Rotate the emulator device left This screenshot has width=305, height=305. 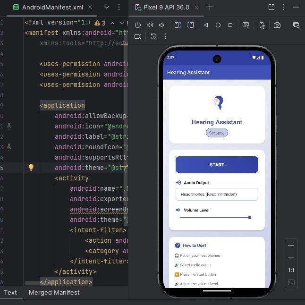[x=178, y=25]
